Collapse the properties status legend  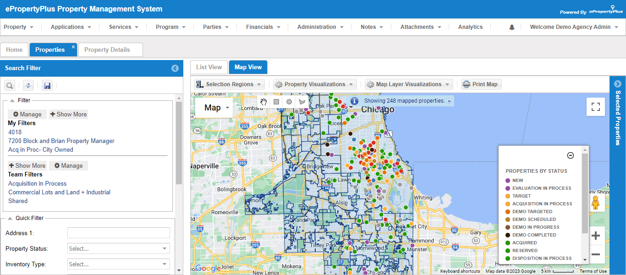pos(570,155)
